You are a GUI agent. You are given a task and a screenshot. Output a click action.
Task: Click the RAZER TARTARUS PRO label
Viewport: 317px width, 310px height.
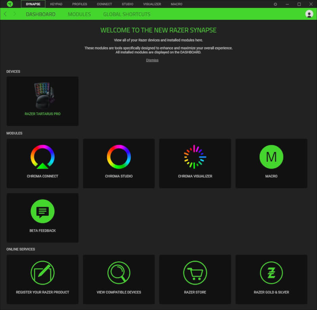coord(42,114)
